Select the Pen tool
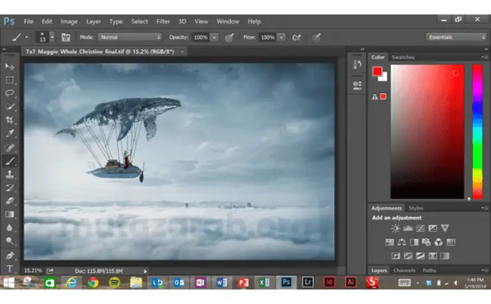Screen dimensions: 491x304 10,256
